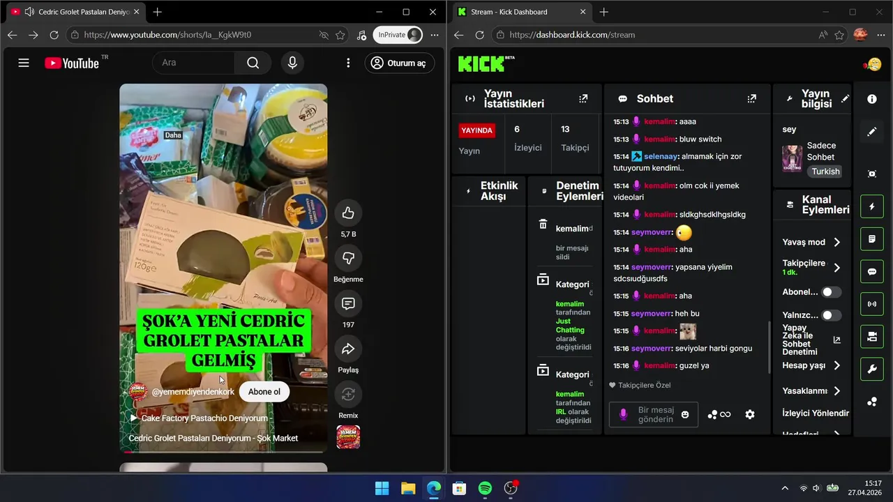Open the YouTube hamburger guide menu
Screen dimensions: 893x502
pyautogui.click(x=24, y=63)
